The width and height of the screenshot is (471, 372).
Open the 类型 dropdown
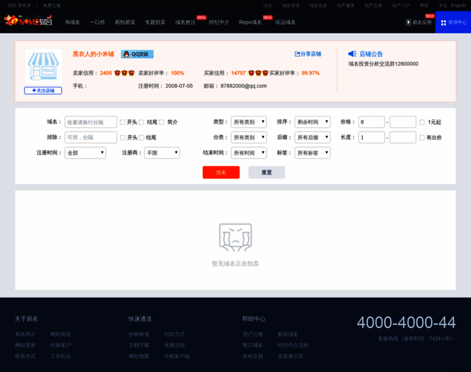249,122
